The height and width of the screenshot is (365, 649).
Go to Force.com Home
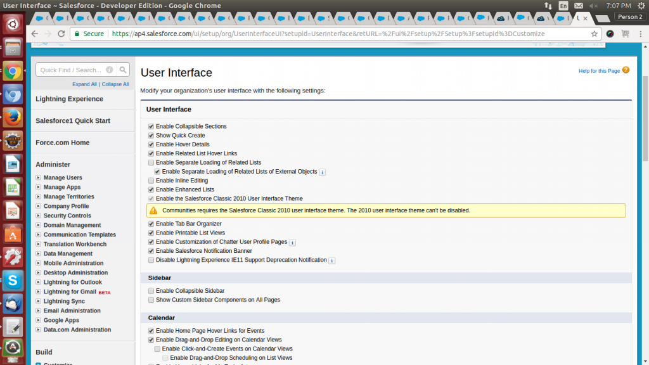[62, 143]
